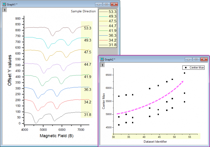Click the red legend line for 34.2
Image resolution: width=210 pixels, height=147 pixels.
[103, 40]
